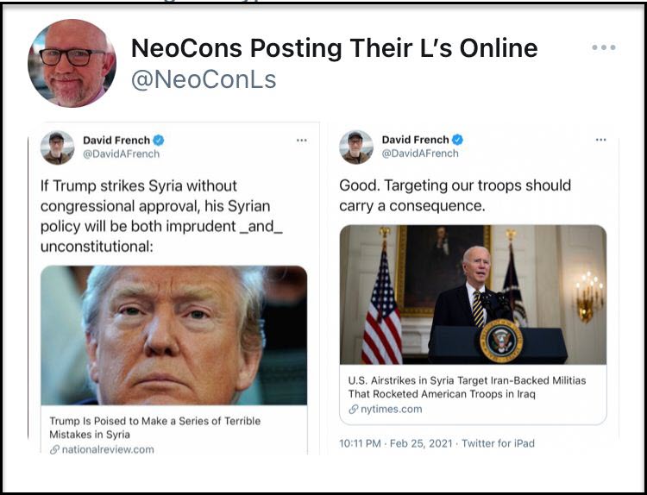The height and width of the screenshot is (495, 647).
Task: Click the nytimes.com link icon
Action: tap(353, 410)
